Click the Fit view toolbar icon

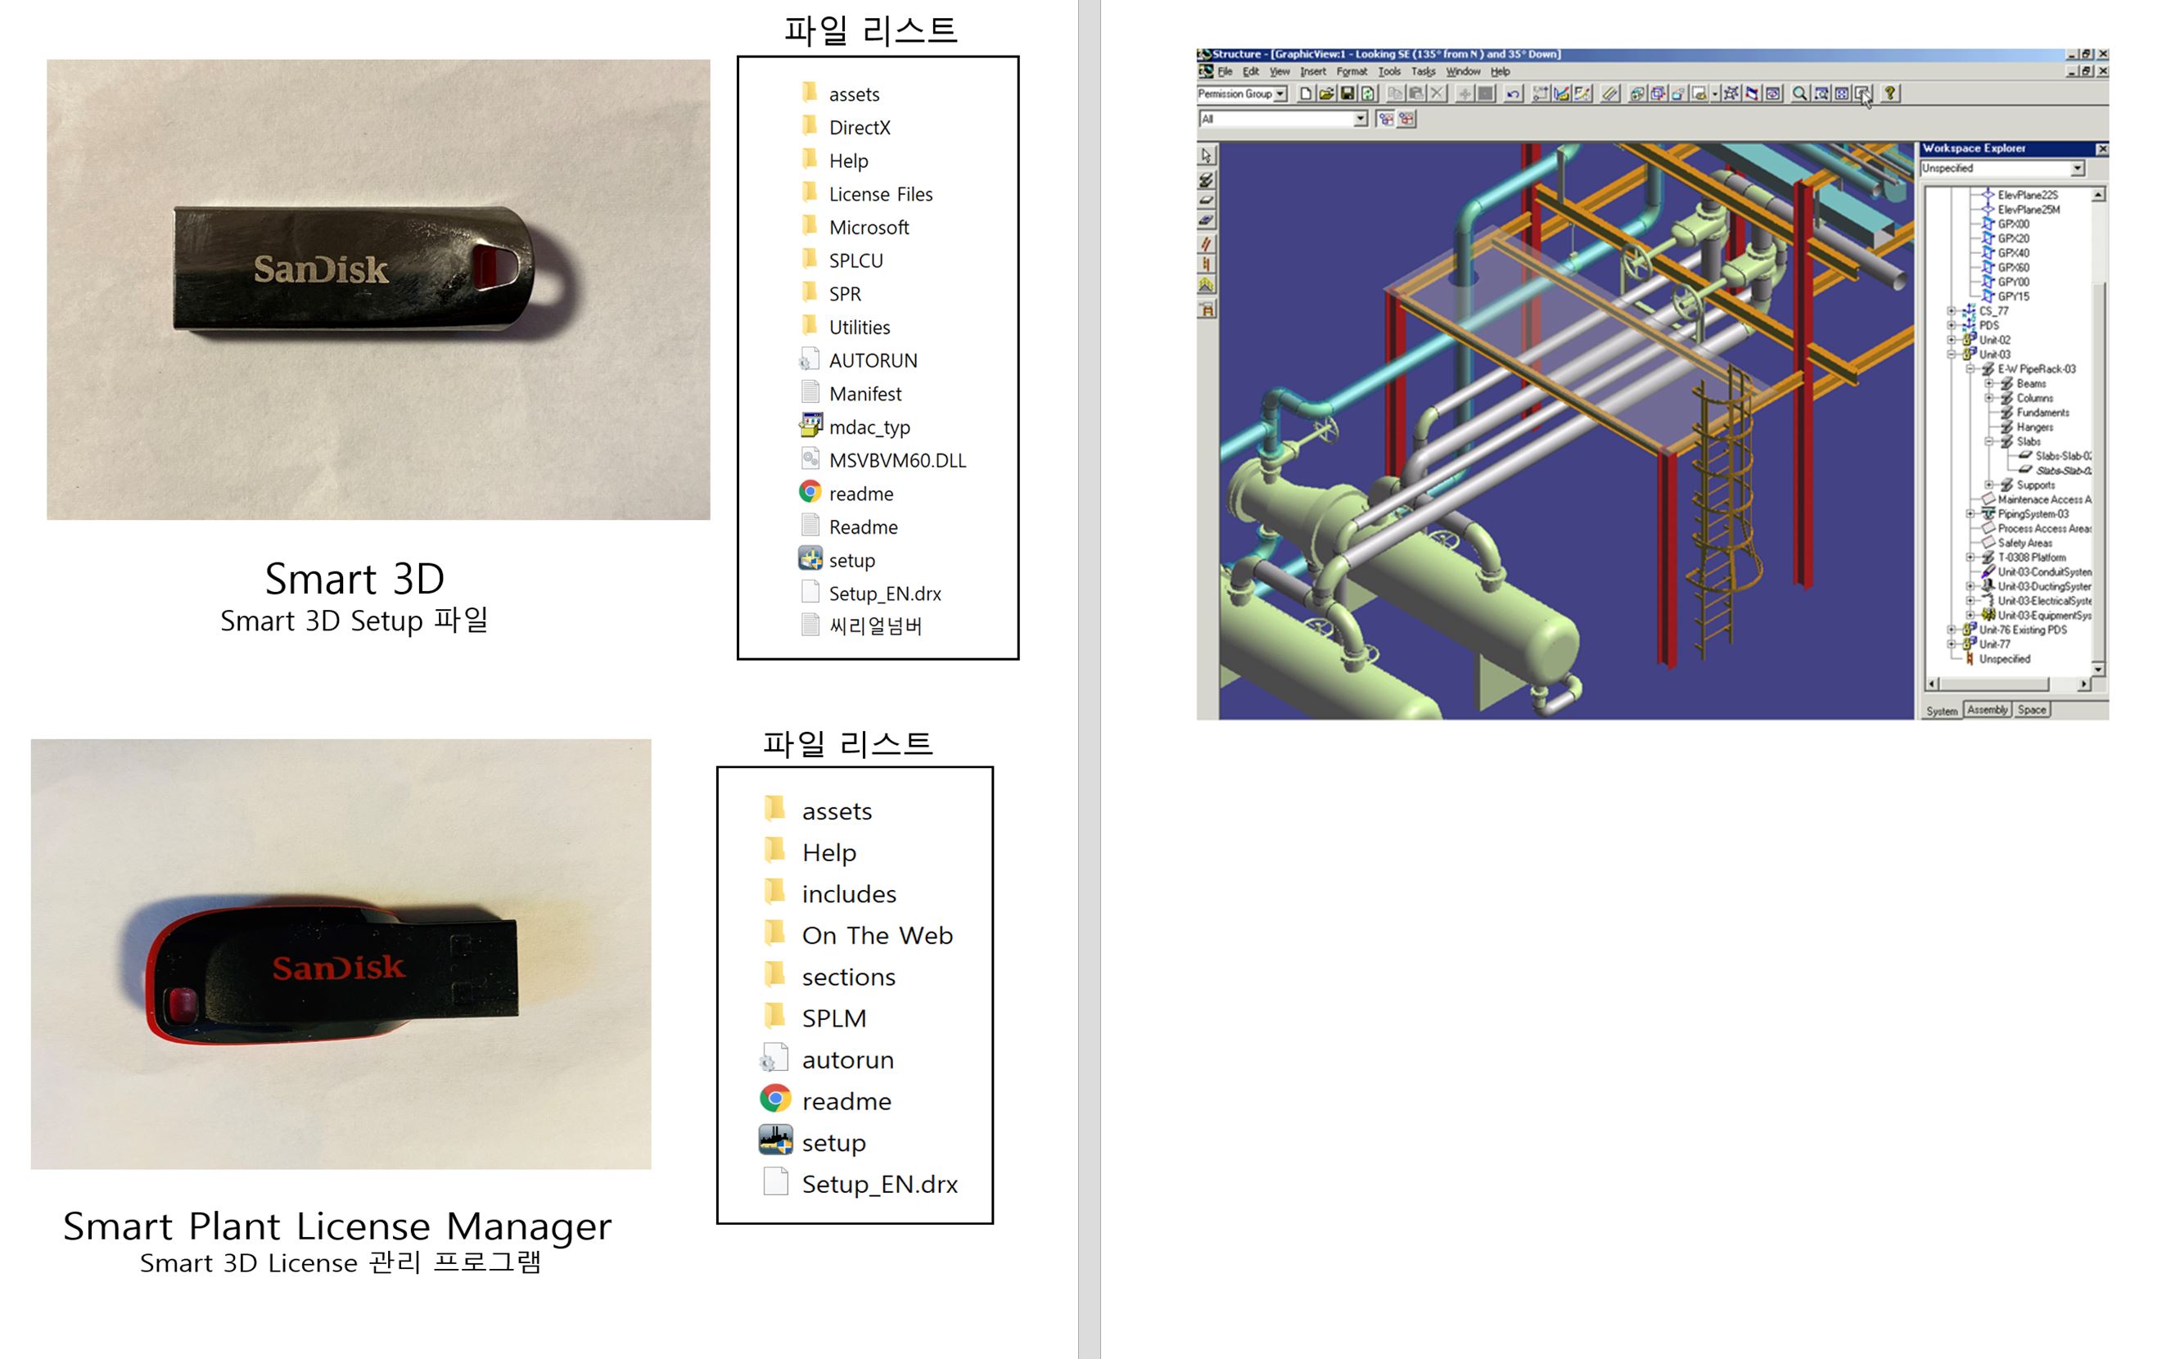[1841, 93]
